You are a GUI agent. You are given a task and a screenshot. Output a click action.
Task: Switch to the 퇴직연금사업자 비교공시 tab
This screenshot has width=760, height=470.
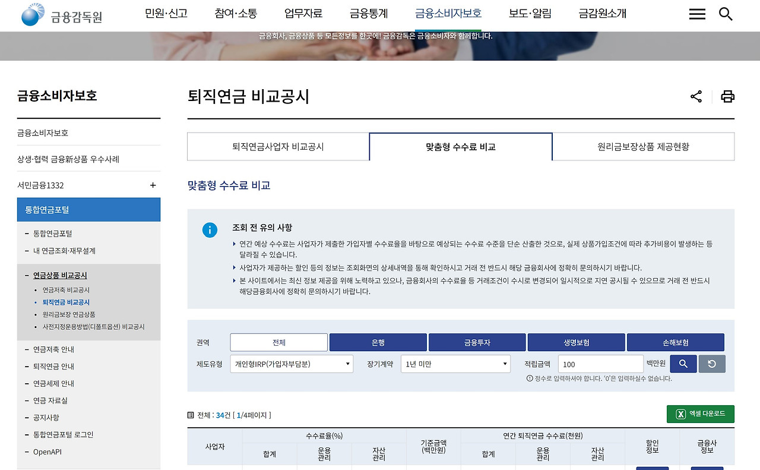[278, 147]
